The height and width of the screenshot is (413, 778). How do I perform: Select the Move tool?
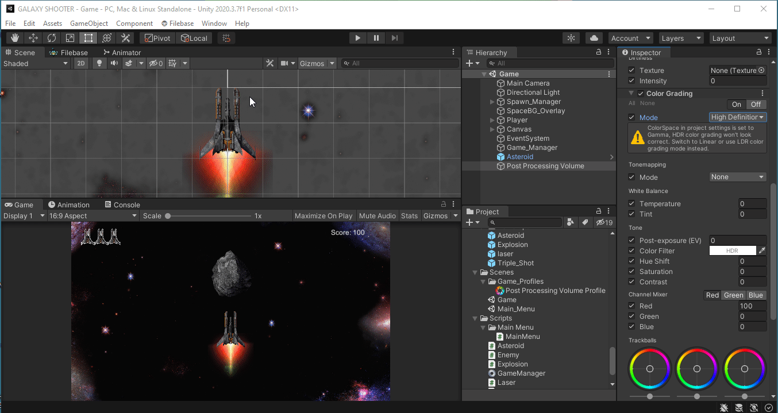tap(33, 38)
